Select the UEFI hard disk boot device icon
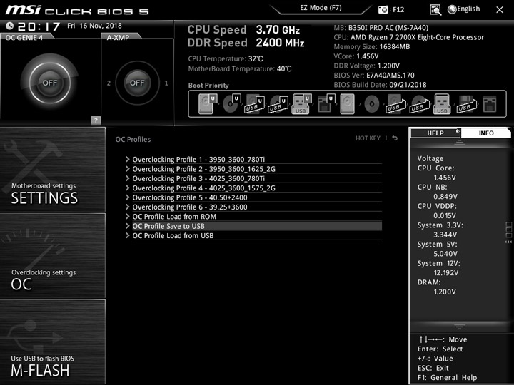The image size is (514, 385). click(208, 104)
